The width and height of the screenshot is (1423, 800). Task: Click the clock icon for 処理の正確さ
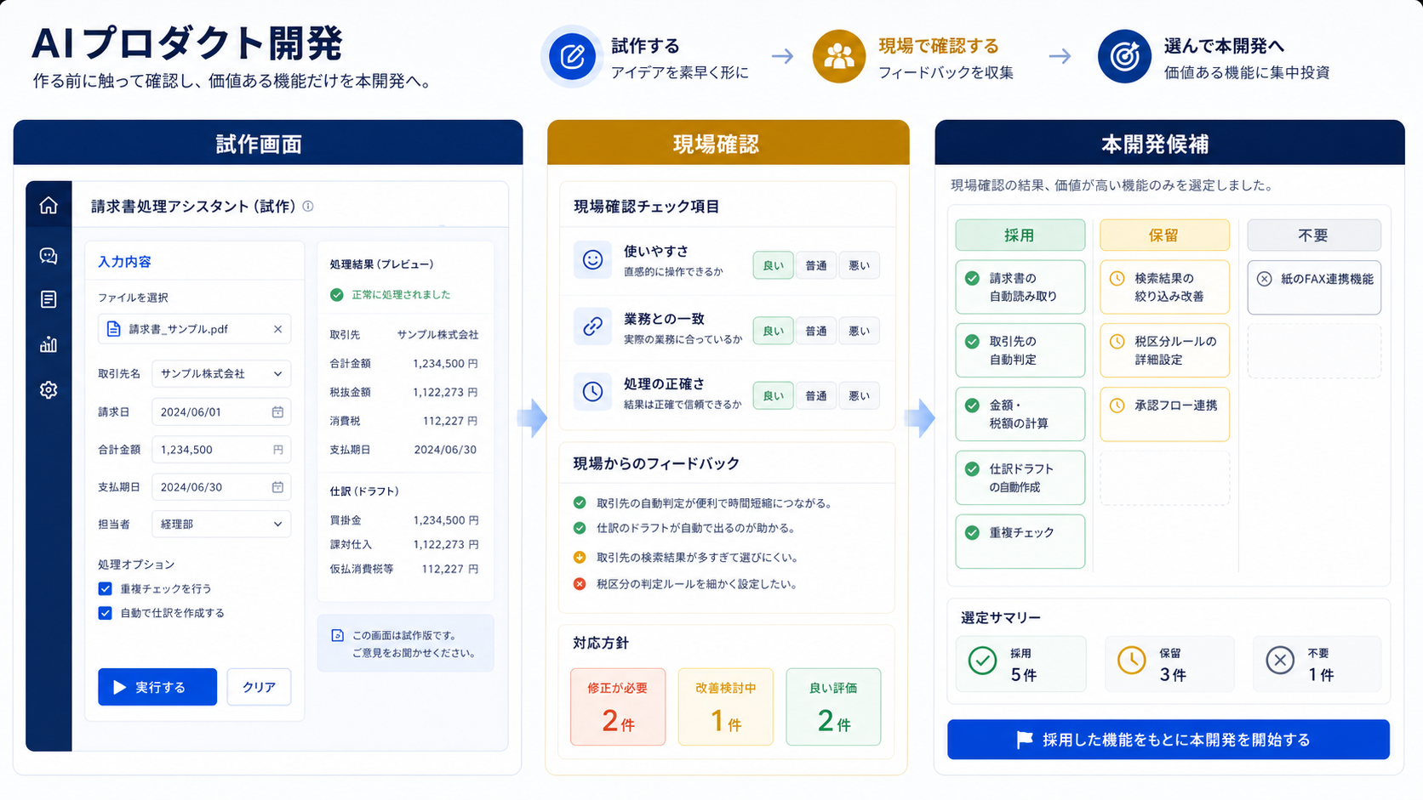pyautogui.click(x=592, y=391)
